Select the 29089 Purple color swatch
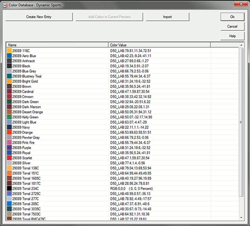The height and width of the screenshot is (226, 250). click(x=9, y=148)
